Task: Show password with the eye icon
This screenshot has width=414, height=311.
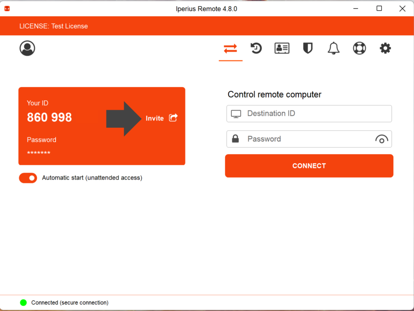Action: pyautogui.click(x=382, y=139)
